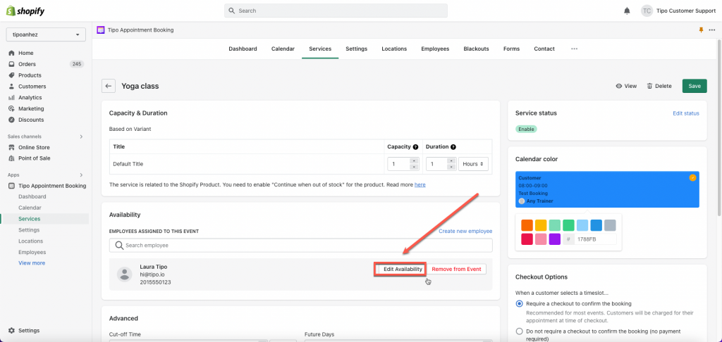The image size is (722, 342).
Task: Click the Shopify logo
Action: point(25,11)
